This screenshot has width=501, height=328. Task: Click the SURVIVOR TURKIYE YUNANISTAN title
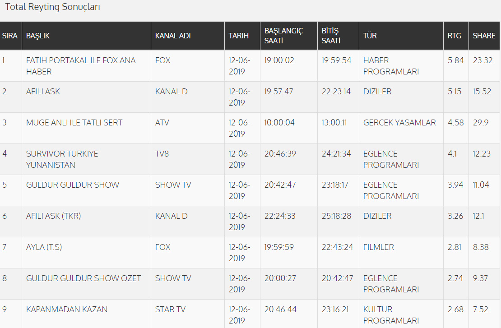tap(62, 159)
